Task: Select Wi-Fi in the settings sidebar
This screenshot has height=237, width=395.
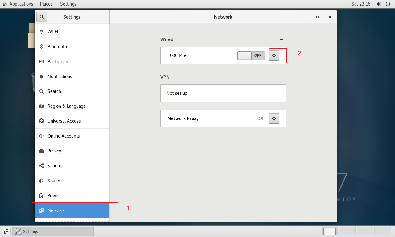Action: click(x=53, y=32)
